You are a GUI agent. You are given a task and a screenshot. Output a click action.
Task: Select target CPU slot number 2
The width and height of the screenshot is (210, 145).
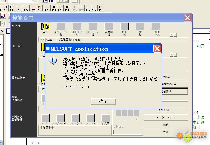pos(125,113)
